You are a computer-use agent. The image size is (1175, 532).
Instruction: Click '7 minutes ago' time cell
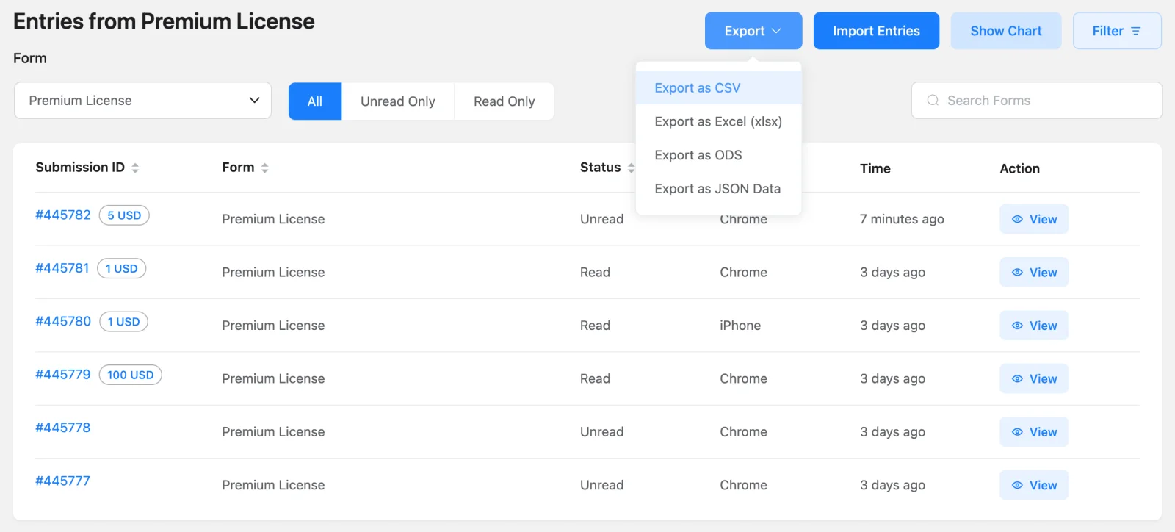tap(902, 219)
